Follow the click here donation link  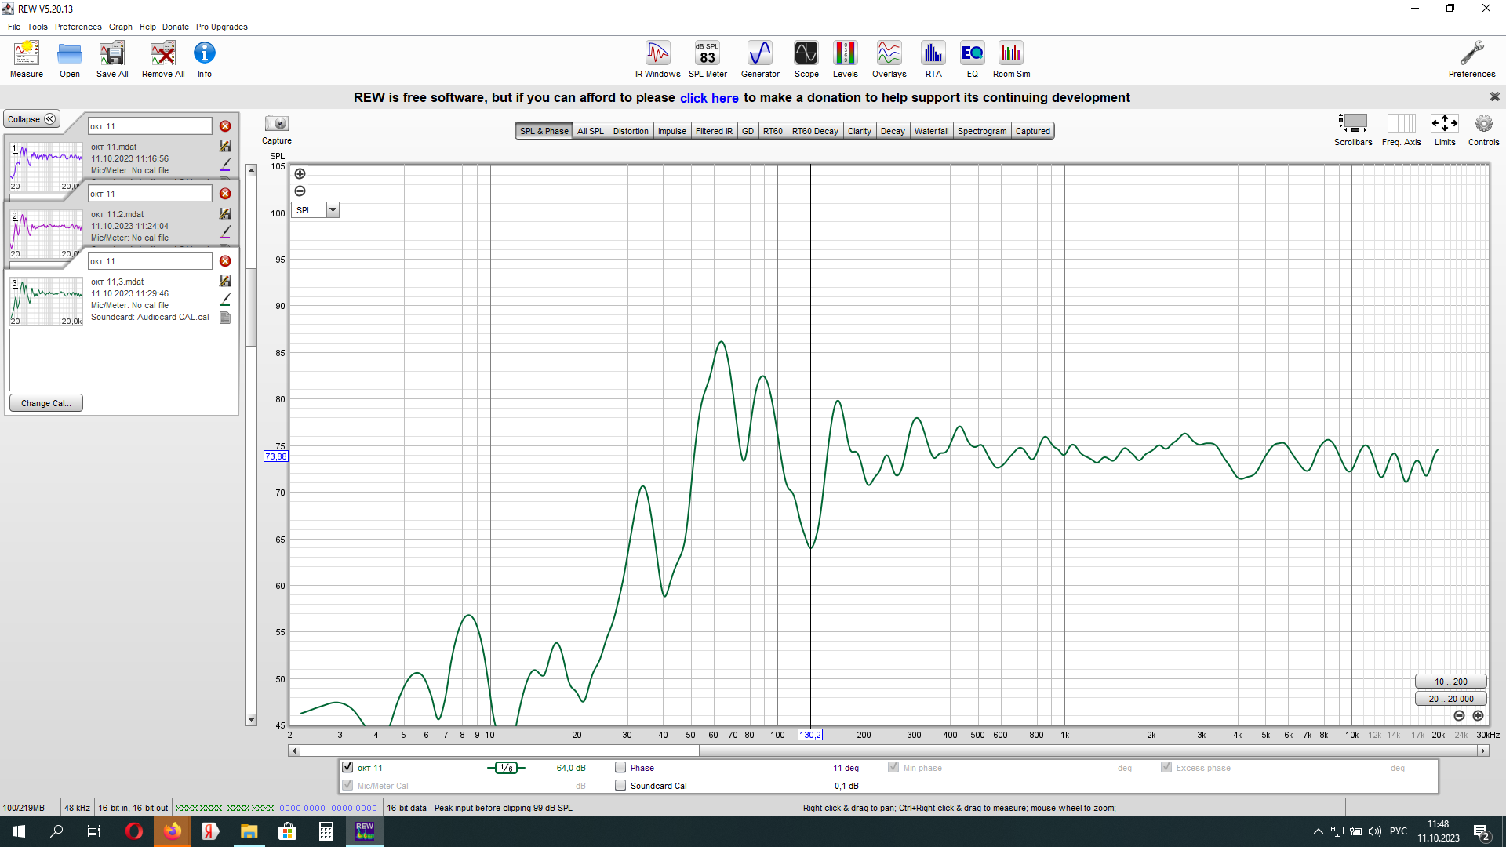click(709, 98)
